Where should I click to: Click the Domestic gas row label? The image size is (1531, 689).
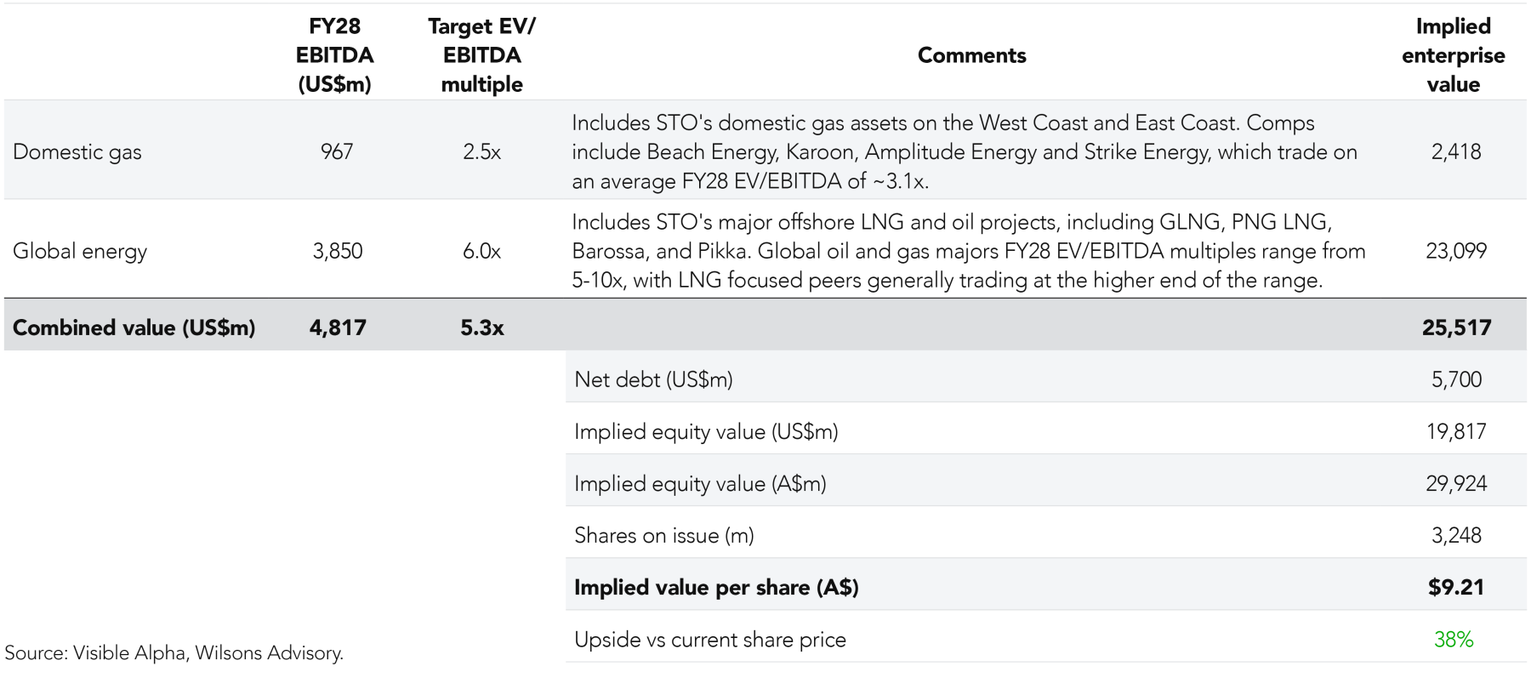coord(77,152)
